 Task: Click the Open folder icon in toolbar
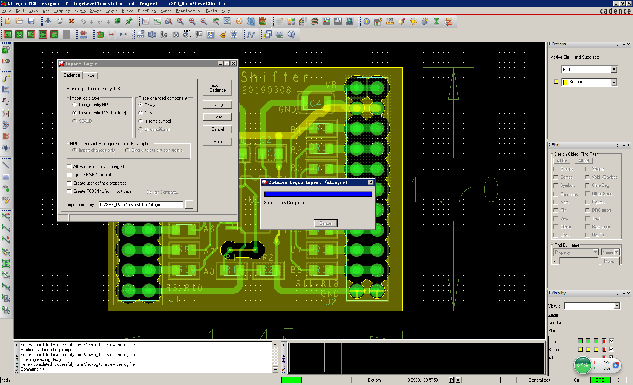coord(19,21)
